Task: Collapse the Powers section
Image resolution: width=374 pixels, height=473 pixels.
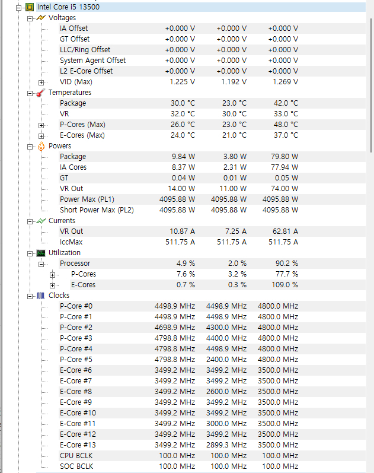Action: tap(30, 147)
